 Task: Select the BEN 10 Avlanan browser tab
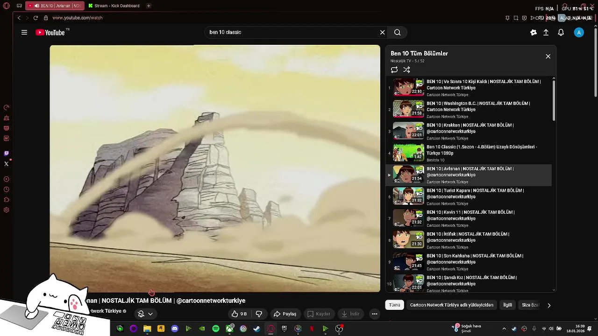(55, 6)
